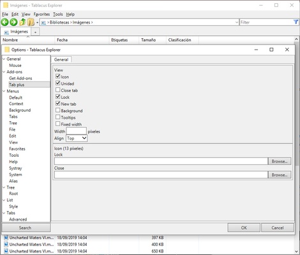
Task: Open the Edit menu
Action: [15, 14]
